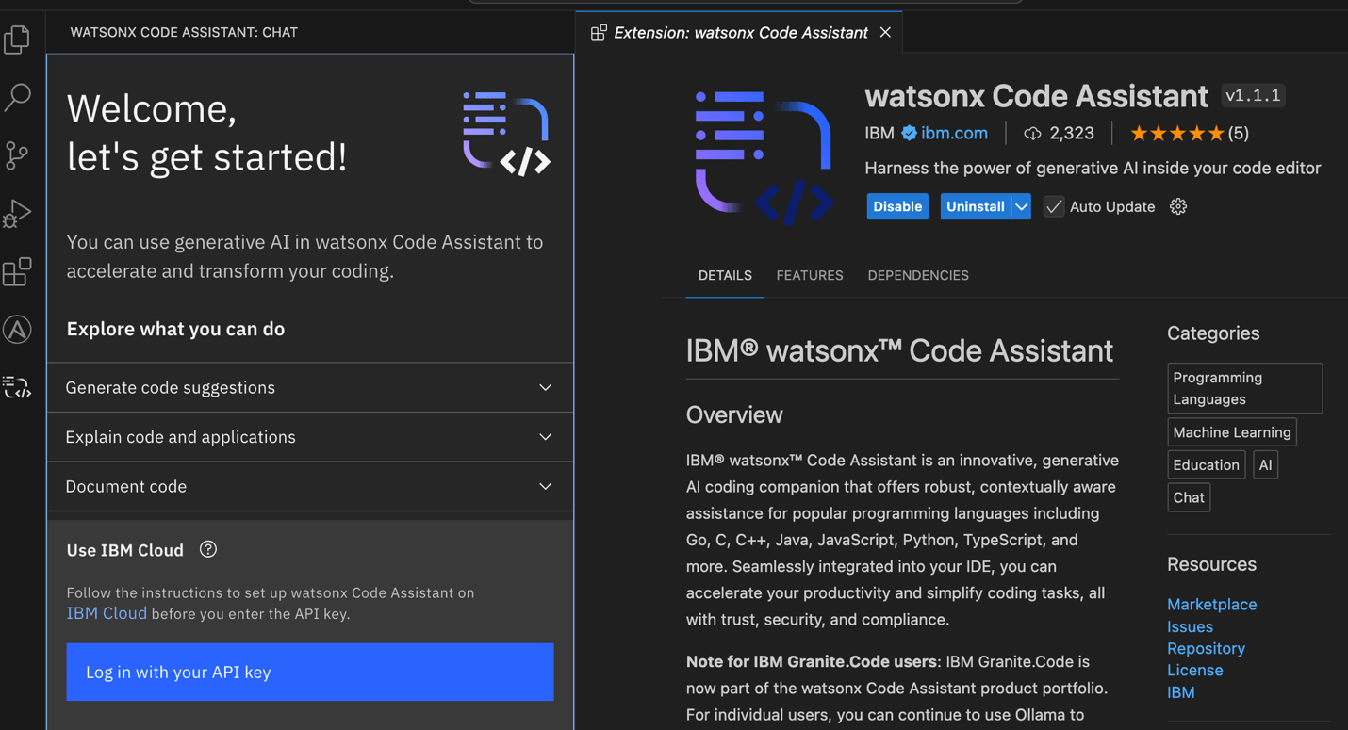Click Log in with your API key

click(310, 672)
